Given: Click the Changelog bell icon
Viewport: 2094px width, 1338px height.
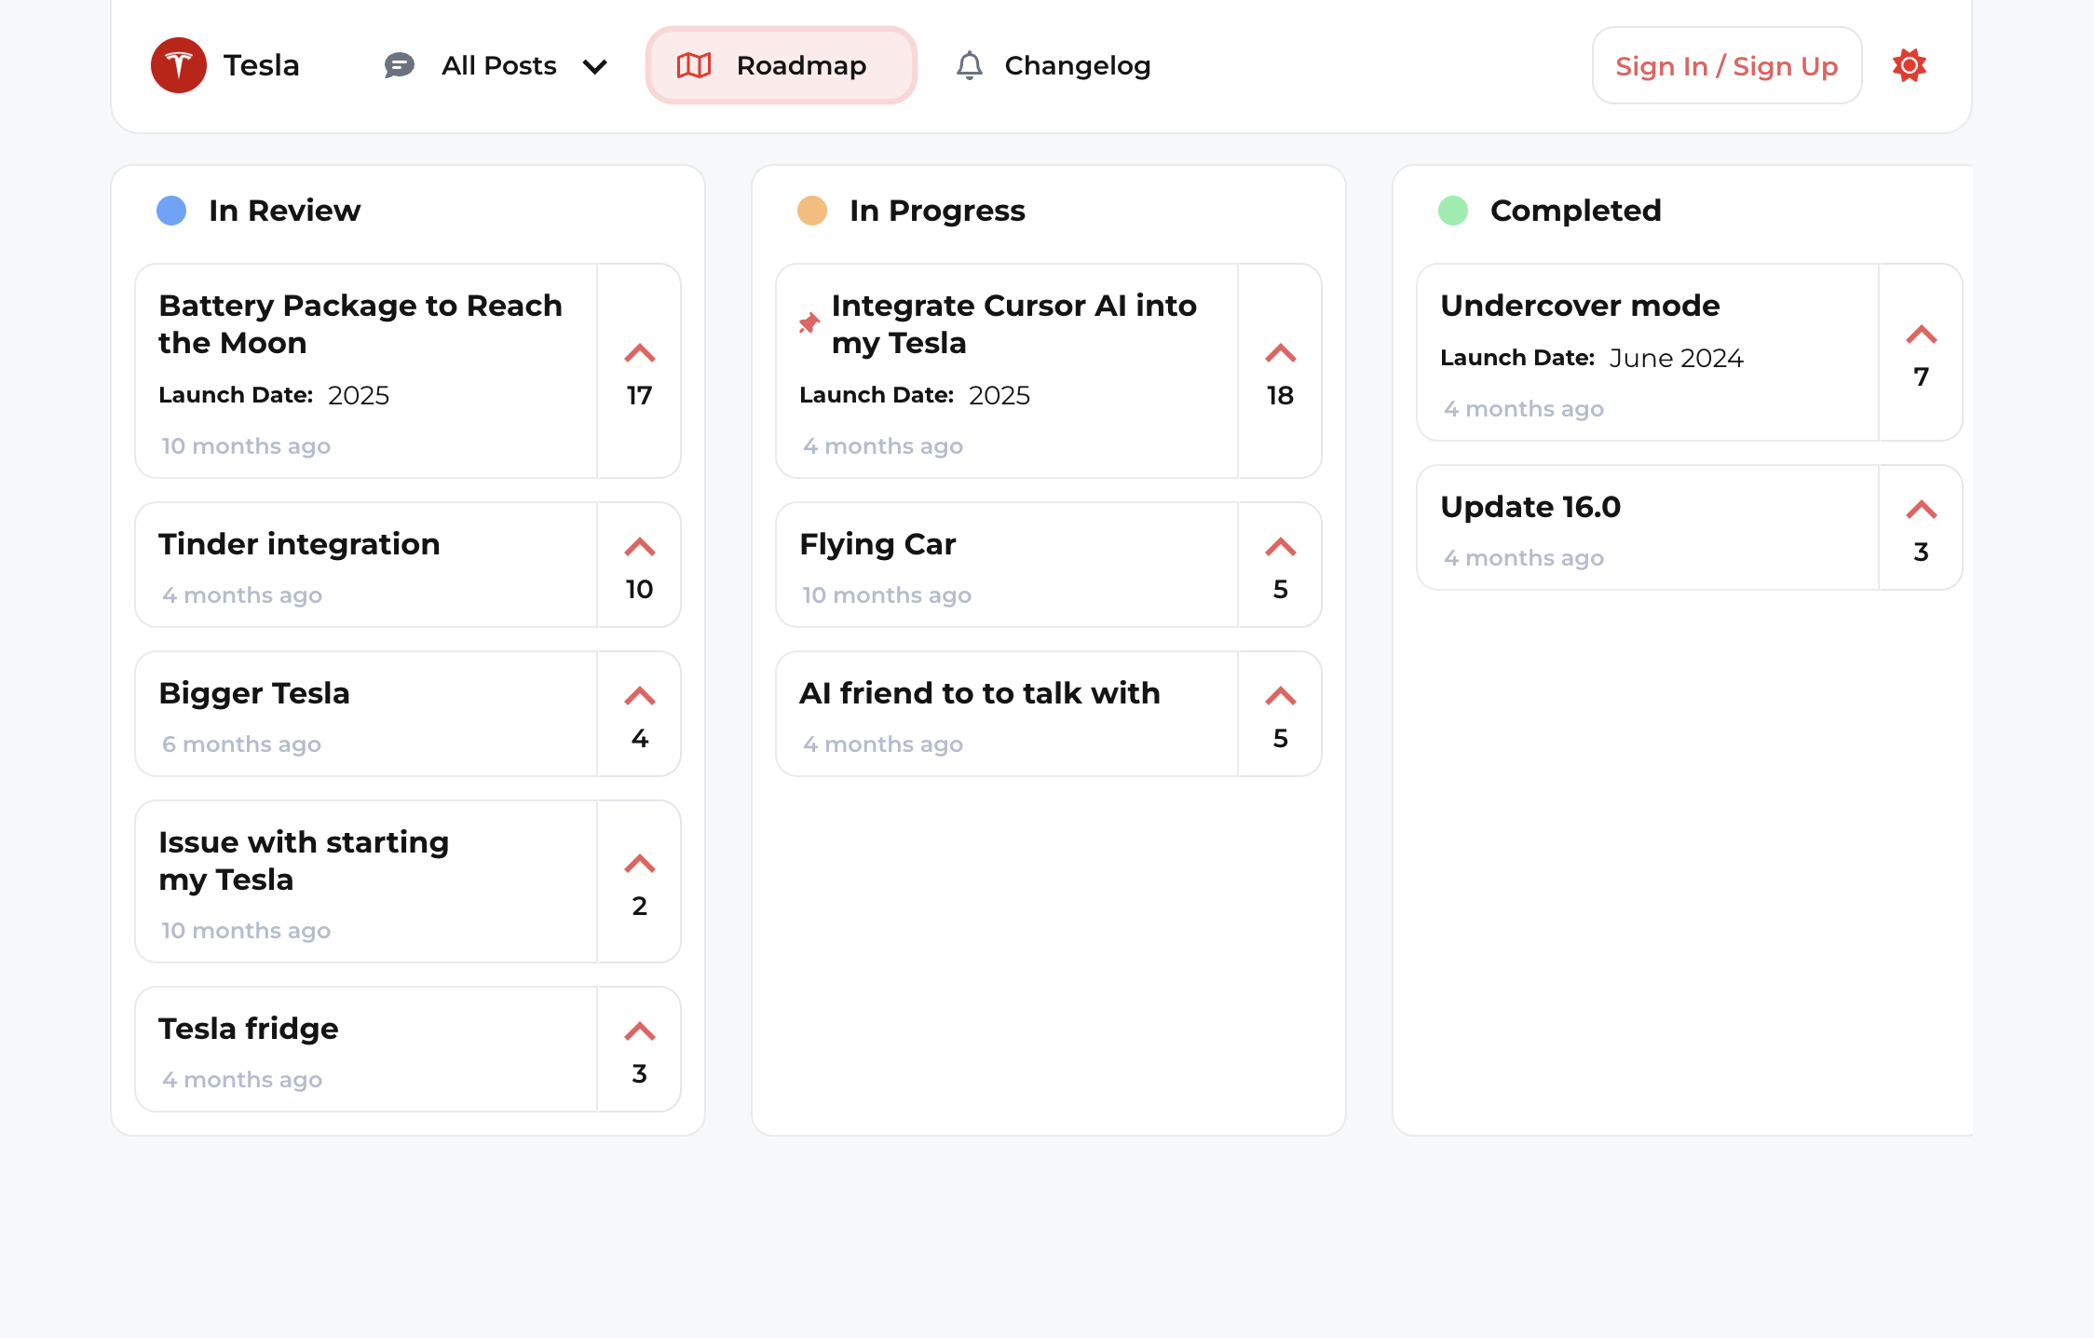Looking at the screenshot, I should coord(970,65).
